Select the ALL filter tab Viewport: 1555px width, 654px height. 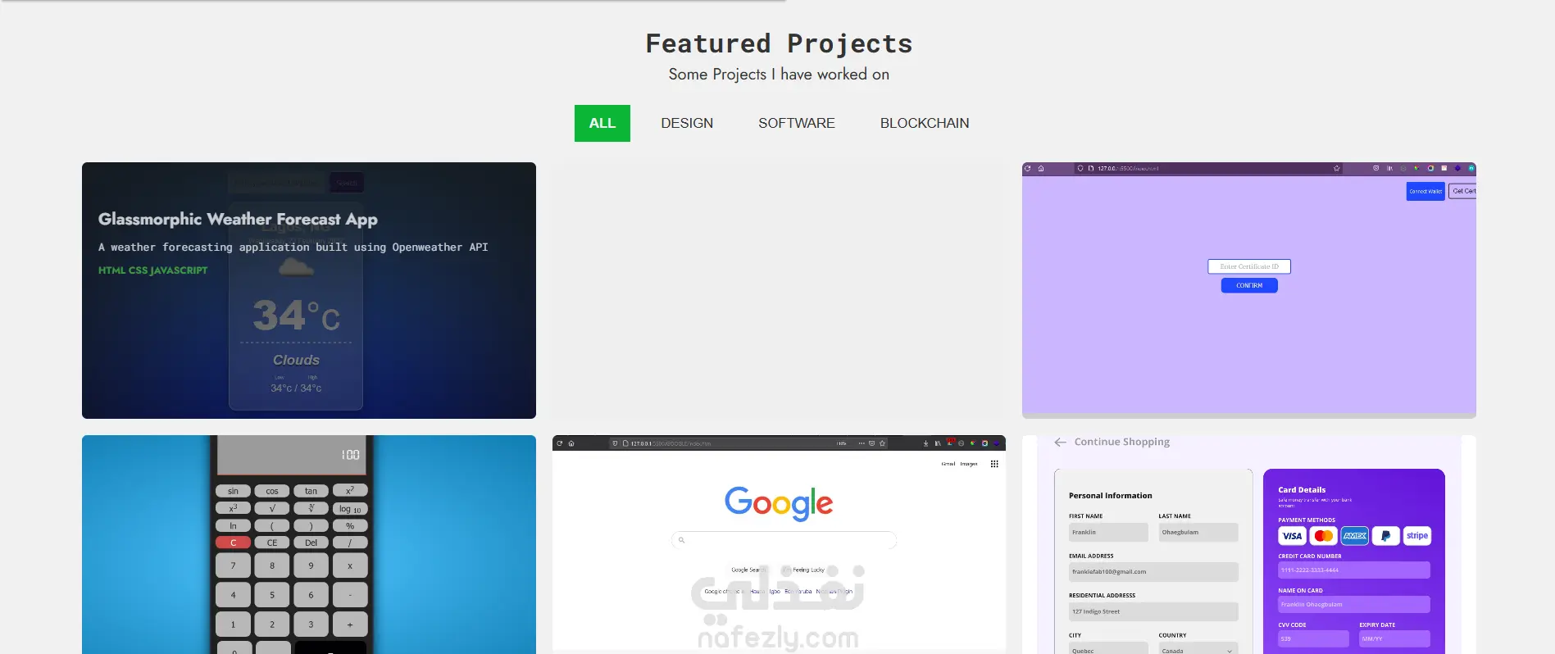pos(602,123)
